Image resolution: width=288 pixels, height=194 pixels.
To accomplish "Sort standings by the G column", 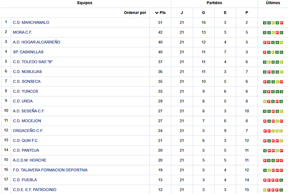I will [x=203, y=13].
